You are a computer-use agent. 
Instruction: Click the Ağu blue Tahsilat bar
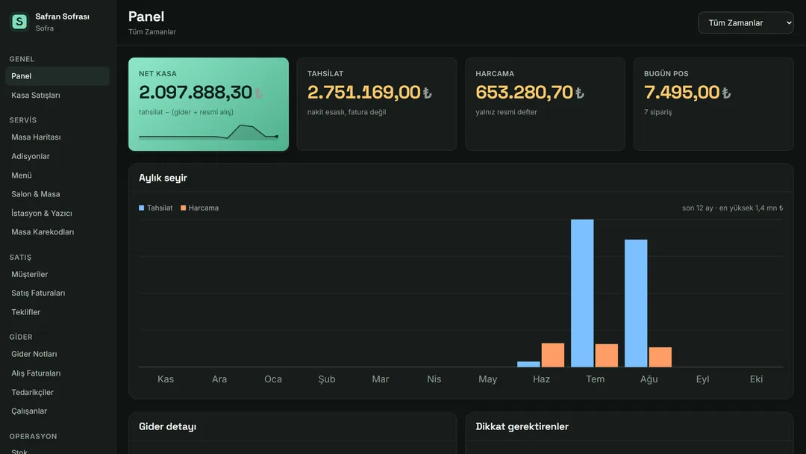coord(636,303)
